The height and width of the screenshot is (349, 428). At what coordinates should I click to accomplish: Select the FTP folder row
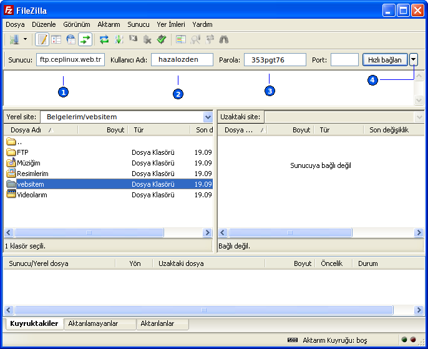pyautogui.click(x=109, y=152)
